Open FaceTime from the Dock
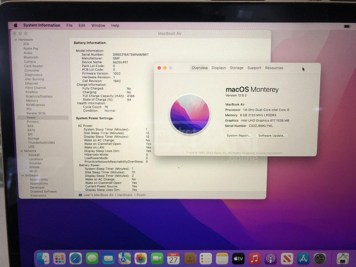This screenshot has width=356, height=267. [157, 258]
